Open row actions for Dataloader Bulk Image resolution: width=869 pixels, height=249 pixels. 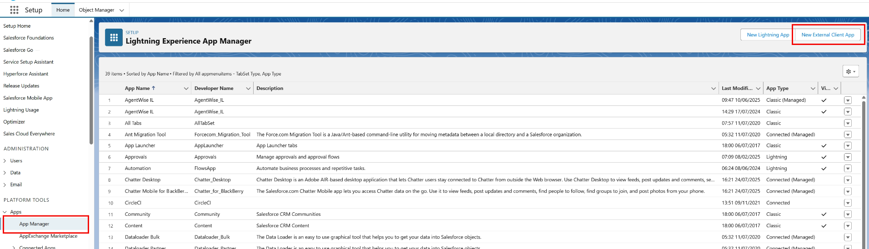click(x=848, y=237)
